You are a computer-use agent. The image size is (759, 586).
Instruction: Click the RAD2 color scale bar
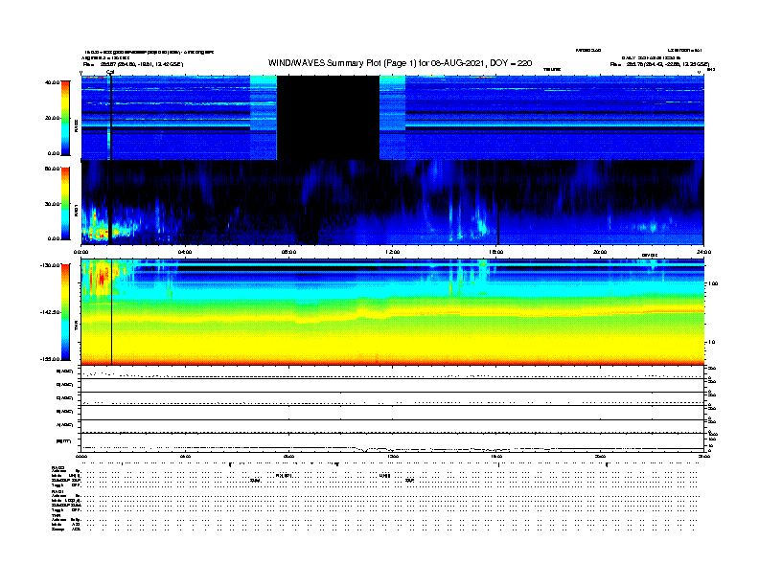[65, 118]
